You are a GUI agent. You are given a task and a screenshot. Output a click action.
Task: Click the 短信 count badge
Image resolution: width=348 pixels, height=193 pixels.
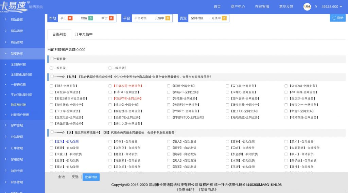click(x=90, y=18)
